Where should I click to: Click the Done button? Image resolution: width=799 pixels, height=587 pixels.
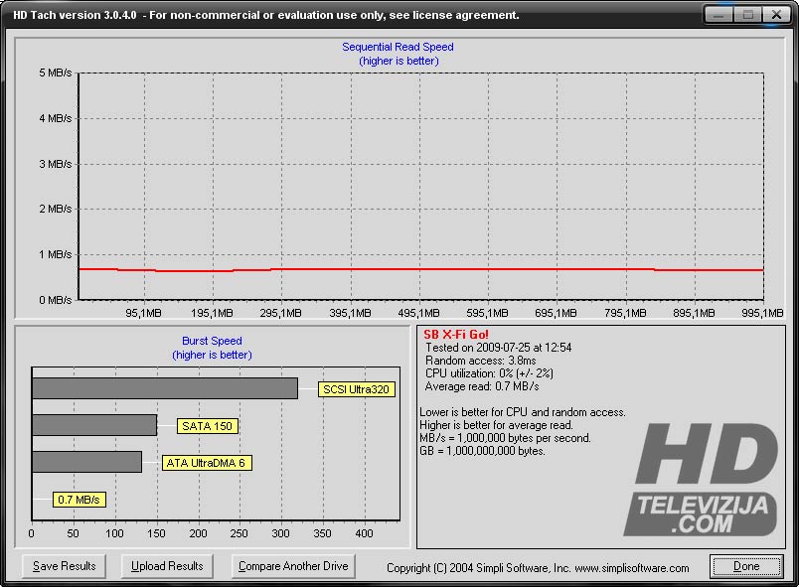[746, 566]
